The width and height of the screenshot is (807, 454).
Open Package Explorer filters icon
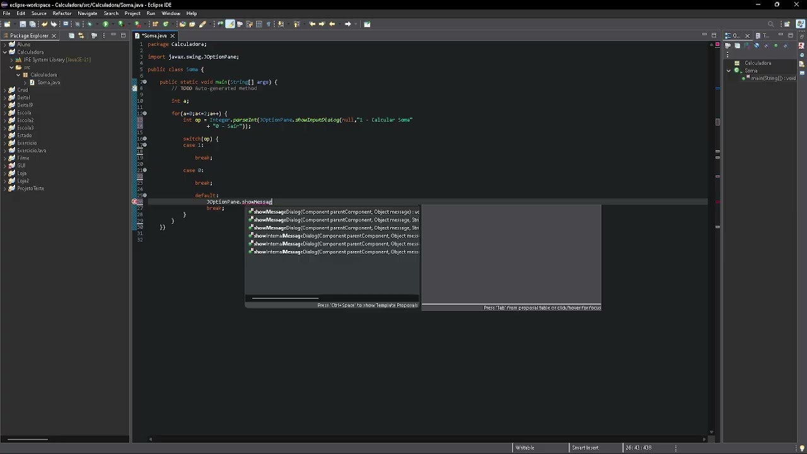pyautogui.click(x=94, y=35)
